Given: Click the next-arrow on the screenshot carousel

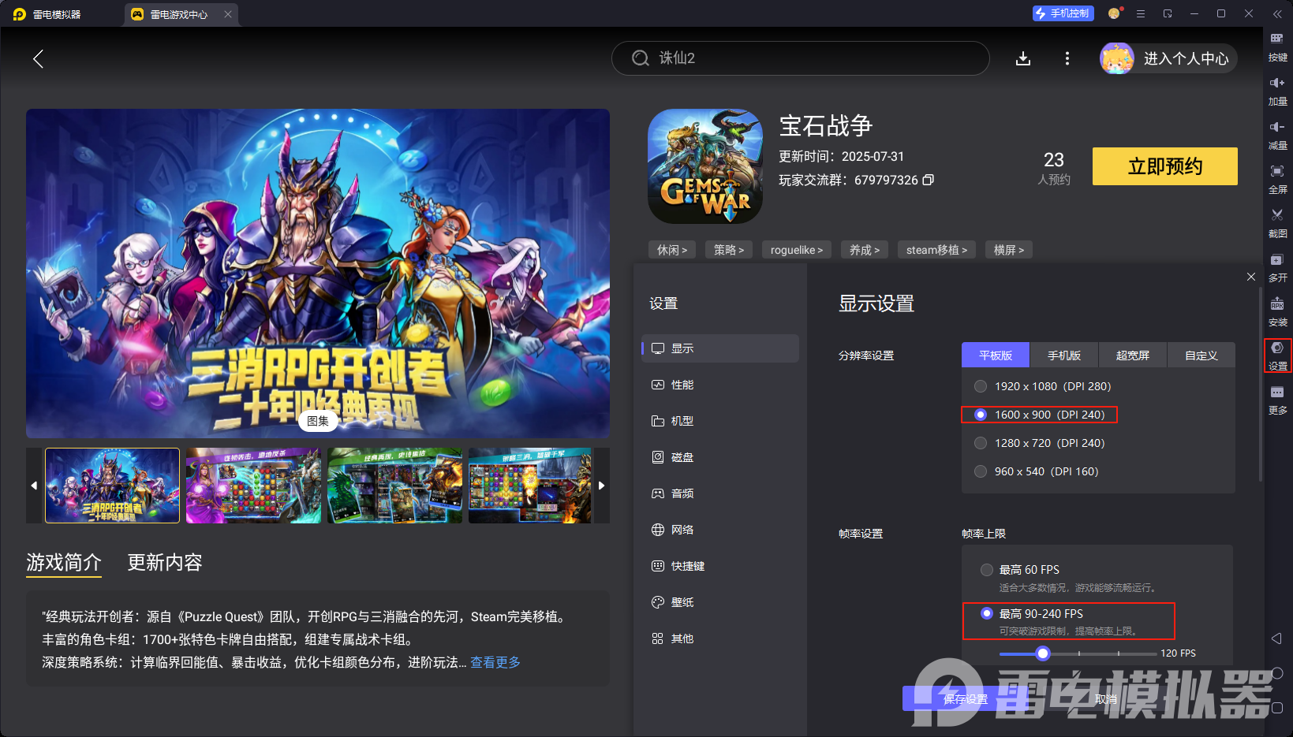Looking at the screenshot, I should 601,485.
